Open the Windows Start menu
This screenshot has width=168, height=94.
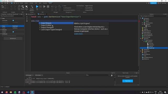pyautogui.click(x=2, y=92)
